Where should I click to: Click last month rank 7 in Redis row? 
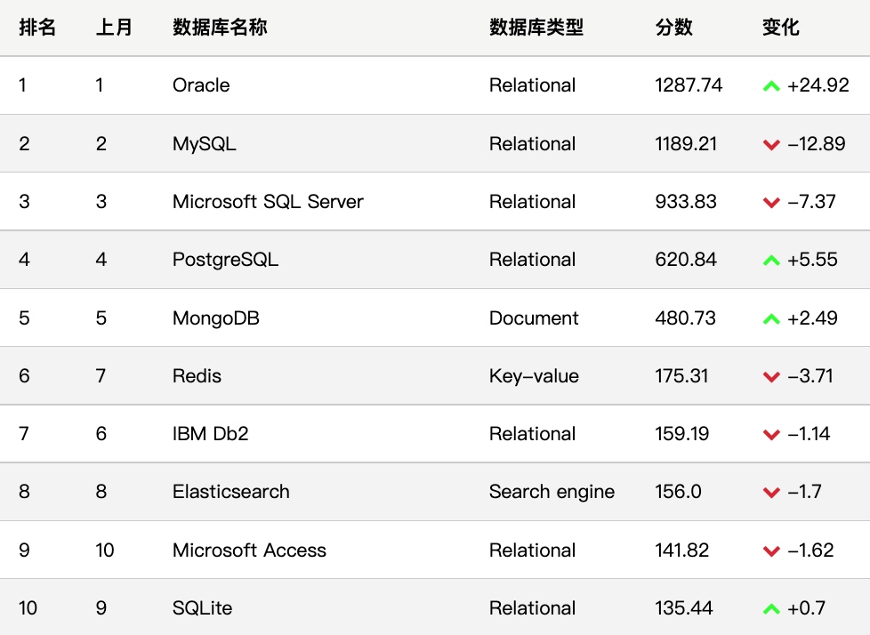pyautogui.click(x=101, y=375)
